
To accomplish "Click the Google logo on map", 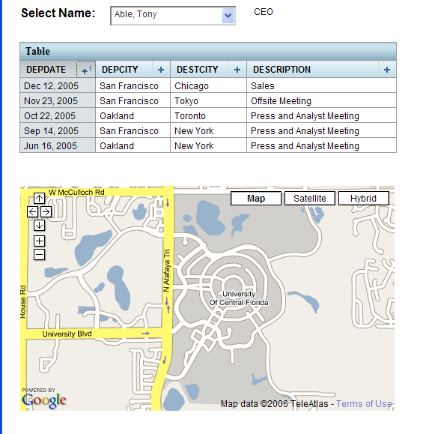I will (44, 400).
